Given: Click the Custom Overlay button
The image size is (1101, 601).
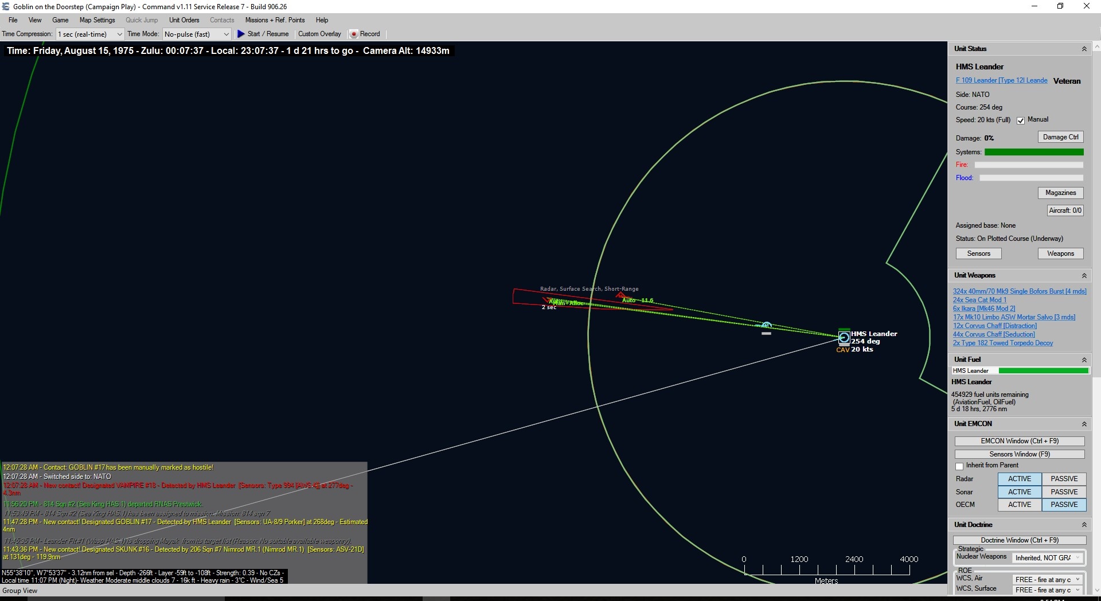Looking at the screenshot, I should pyautogui.click(x=319, y=34).
